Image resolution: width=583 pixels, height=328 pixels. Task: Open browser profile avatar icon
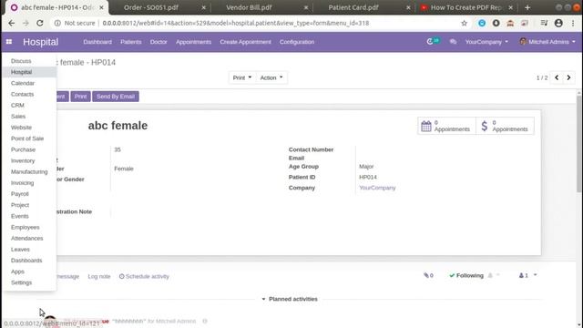(558, 23)
